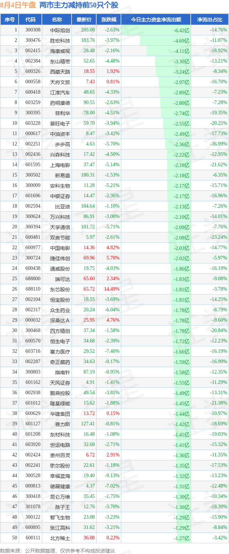Select the stock name 安科生物
The image size is (229, 554).
60,186
